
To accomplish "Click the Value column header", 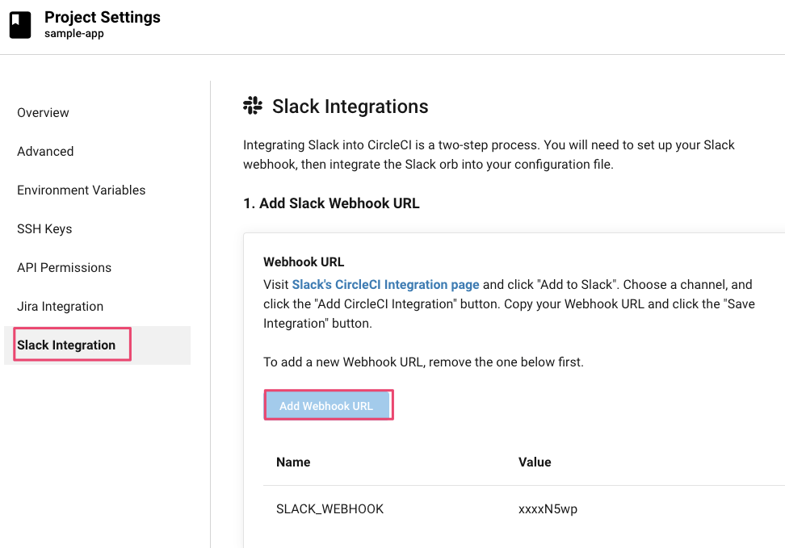I will pyautogui.click(x=535, y=462).
